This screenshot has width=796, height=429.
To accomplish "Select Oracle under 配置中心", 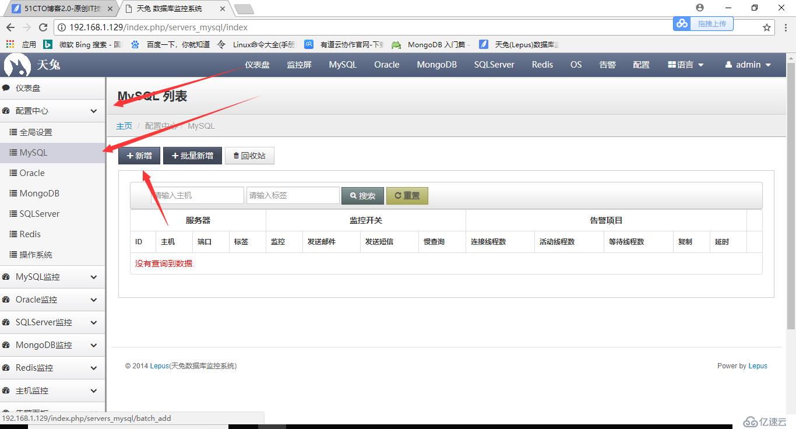I will point(52,173).
